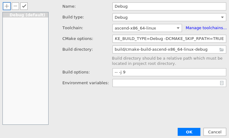The width and height of the screenshot is (229, 138).
Task: Add a new CMake profile with plus icon
Action: coord(7,6)
